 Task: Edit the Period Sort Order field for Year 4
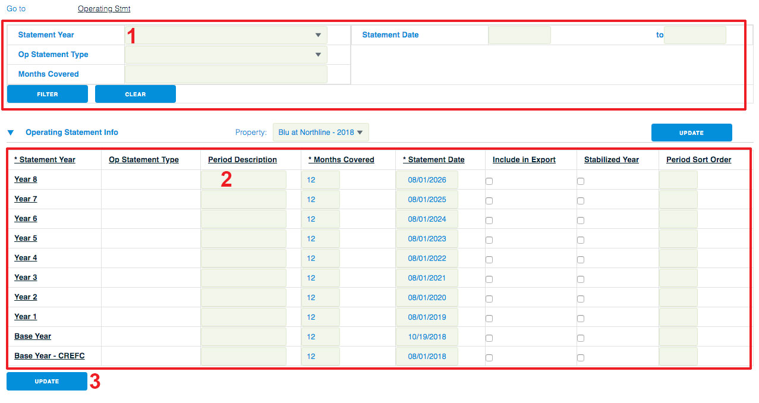click(x=678, y=259)
